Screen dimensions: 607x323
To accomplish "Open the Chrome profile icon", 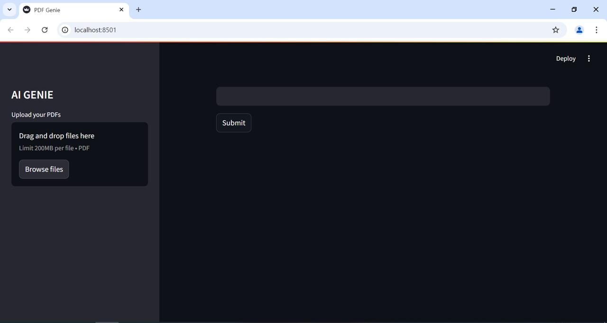I will [x=579, y=30].
